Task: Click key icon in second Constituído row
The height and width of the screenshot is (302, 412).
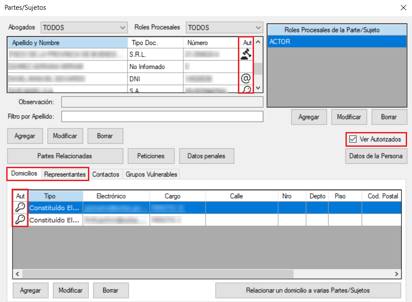Action: [x=20, y=219]
